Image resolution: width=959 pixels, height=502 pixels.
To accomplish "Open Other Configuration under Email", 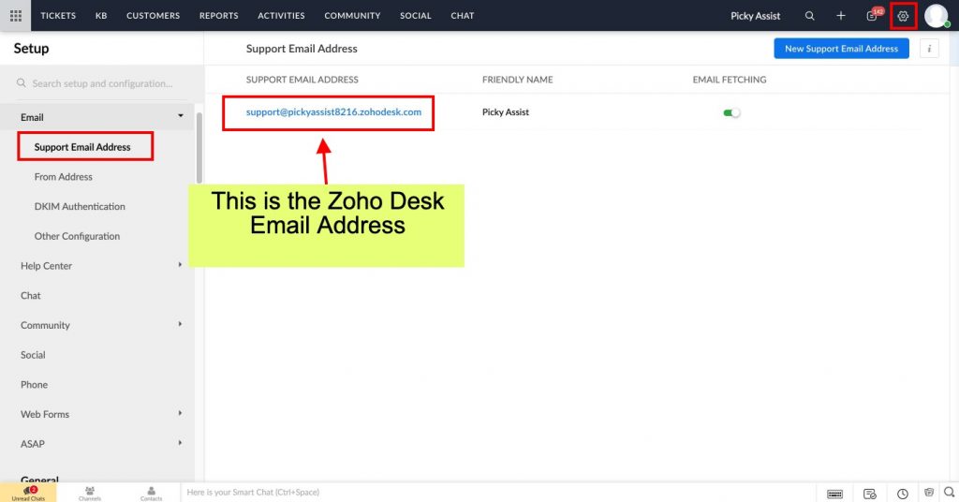I will (x=77, y=236).
